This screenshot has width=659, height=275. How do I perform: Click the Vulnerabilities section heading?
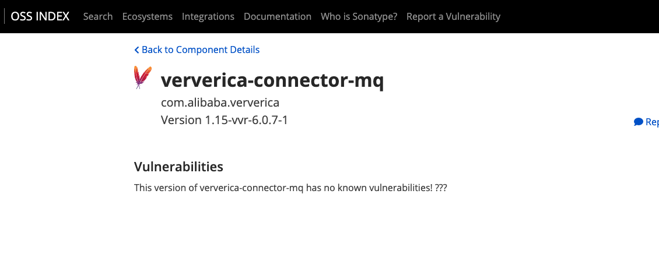[178, 167]
